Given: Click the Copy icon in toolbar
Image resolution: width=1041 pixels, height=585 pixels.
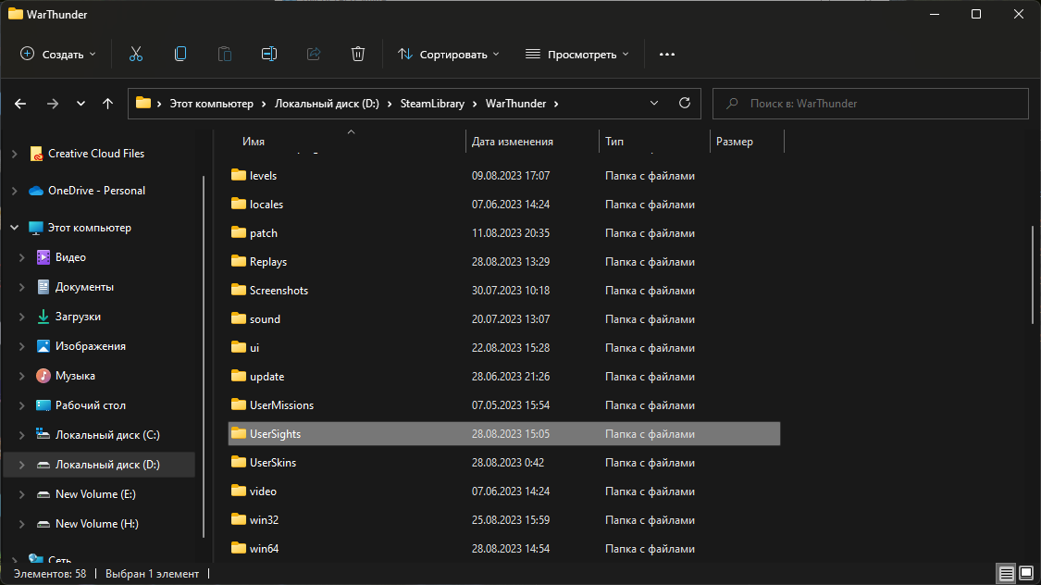Looking at the screenshot, I should (180, 55).
